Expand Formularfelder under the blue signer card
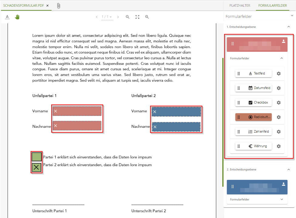Image resolution: width=296 pixels, height=218 pixels. point(282,200)
